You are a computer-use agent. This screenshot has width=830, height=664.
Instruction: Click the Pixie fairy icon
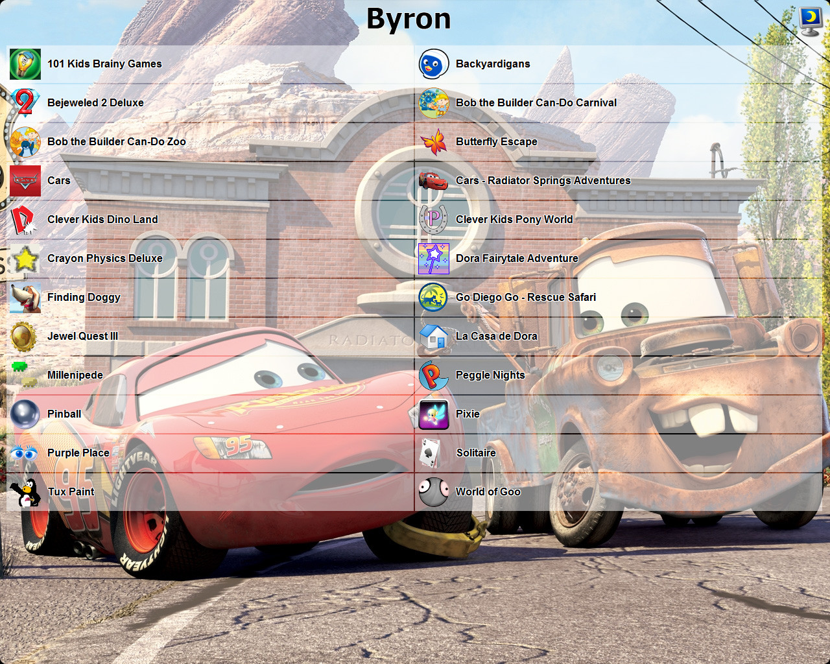click(434, 414)
